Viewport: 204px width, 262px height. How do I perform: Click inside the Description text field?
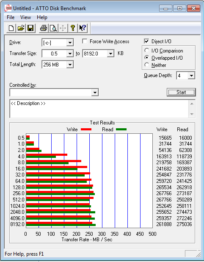pos(100,109)
